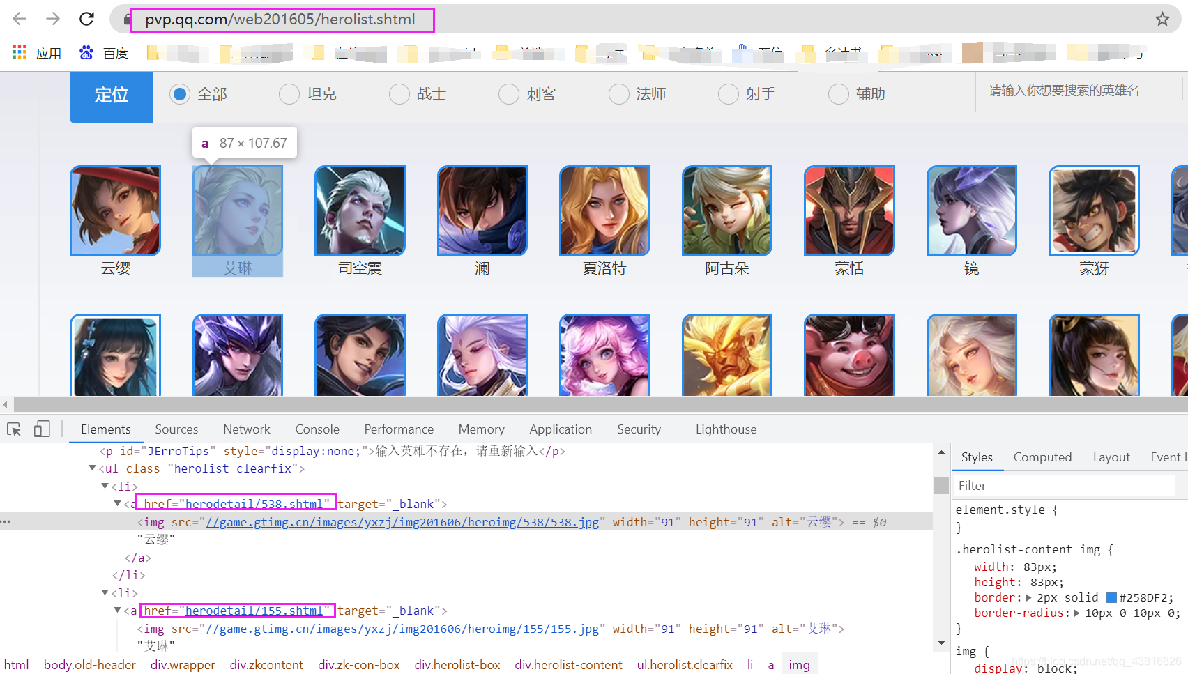Collapse the herodetail/538 anchor node
1188x674 pixels.
(x=117, y=504)
